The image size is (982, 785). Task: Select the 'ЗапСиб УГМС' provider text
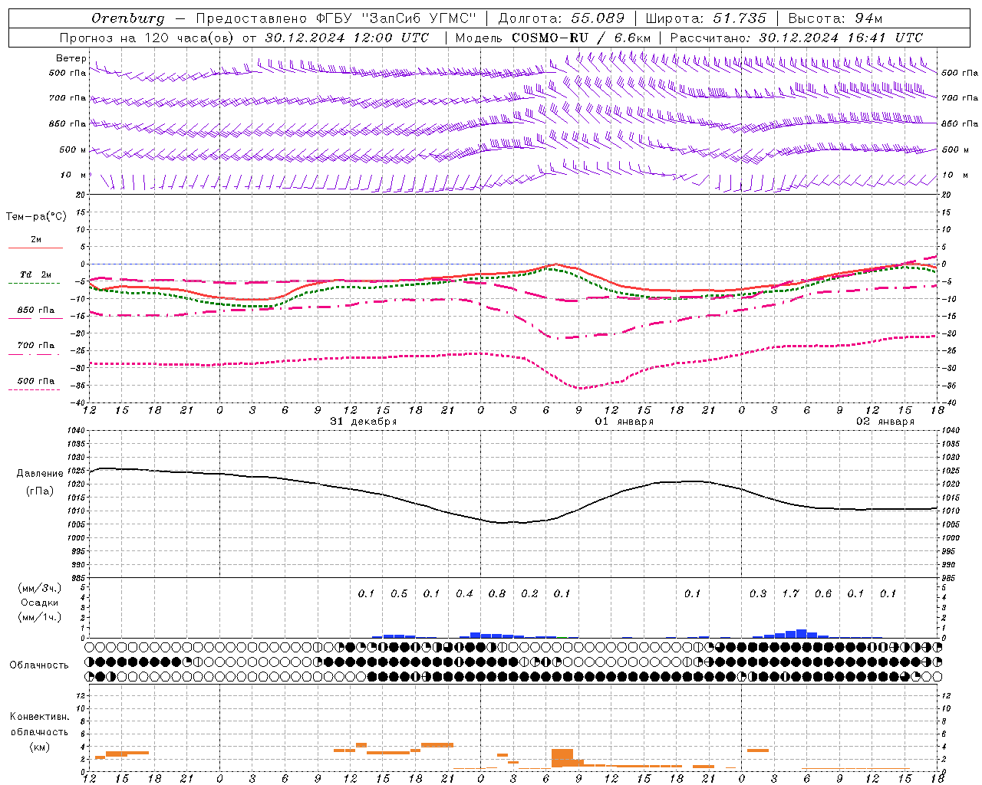coord(418,18)
